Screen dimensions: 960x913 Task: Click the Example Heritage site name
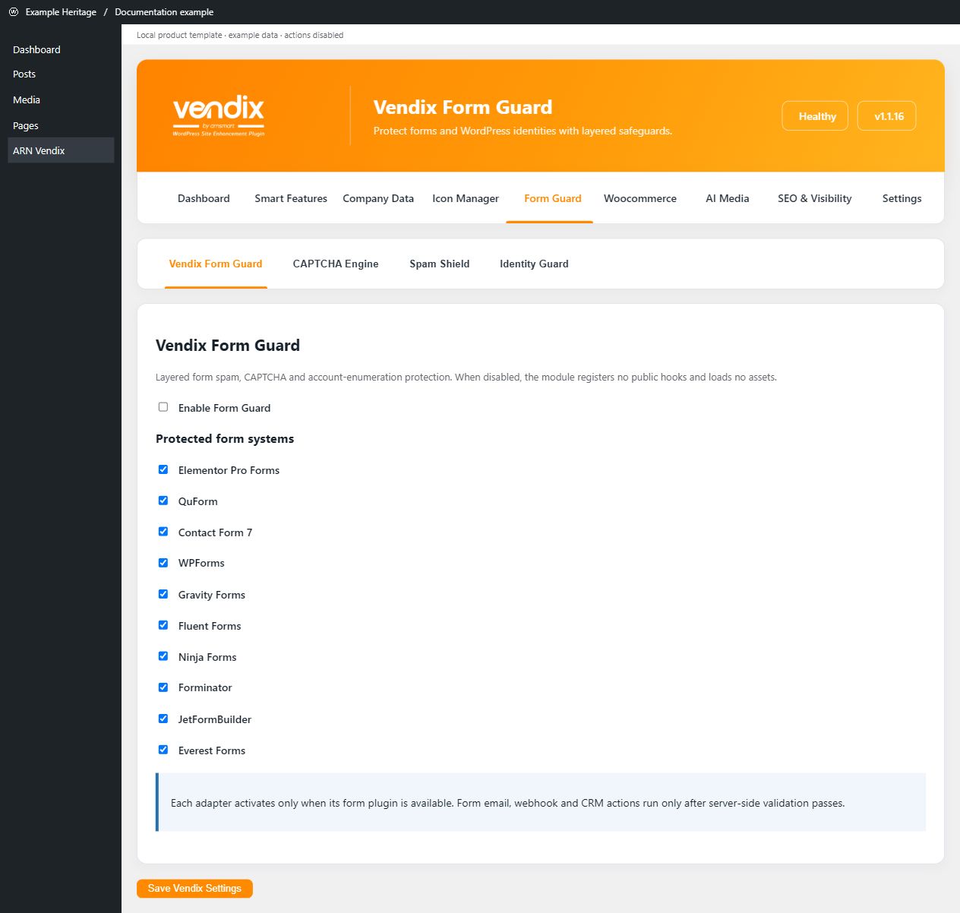(61, 12)
